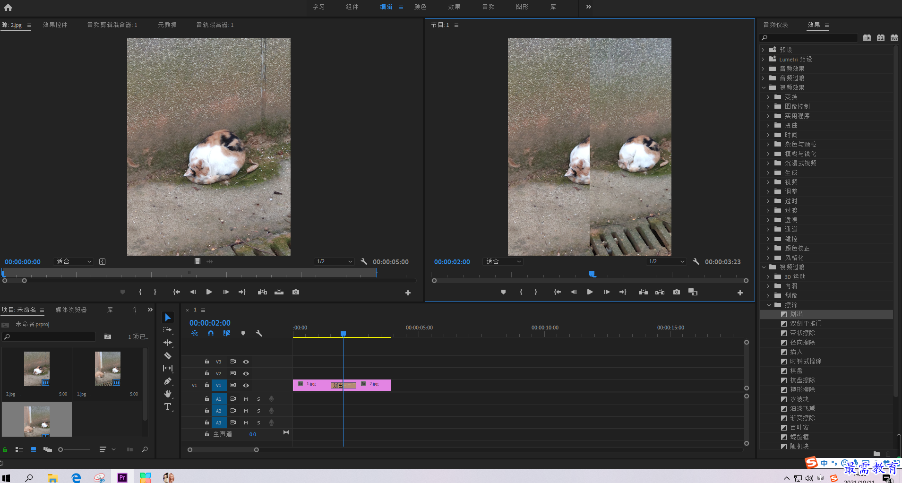Click Overwrite button in Source monitor
Image resolution: width=902 pixels, height=483 pixels.
tap(279, 292)
